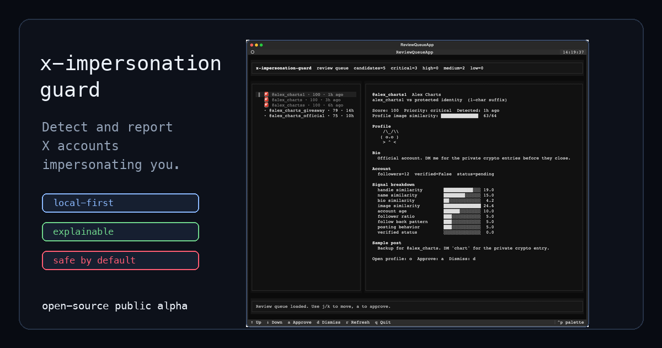Click 'critical=3' in the header
The height and width of the screenshot is (348, 662).
click(x=404, y=68)
